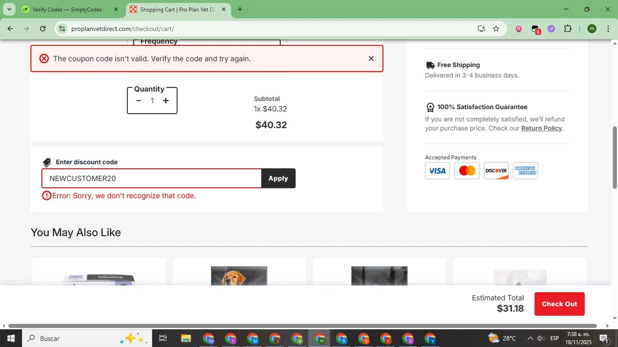Image resolution: width=618 pixels, height=347 pixels.
Task: Open the Return Policy link
Action: pyautogui.click(x=541, y=128)
